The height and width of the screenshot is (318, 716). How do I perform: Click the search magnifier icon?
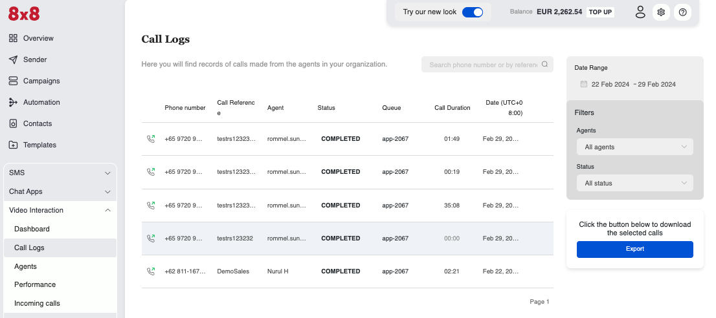tap(544, 65)
